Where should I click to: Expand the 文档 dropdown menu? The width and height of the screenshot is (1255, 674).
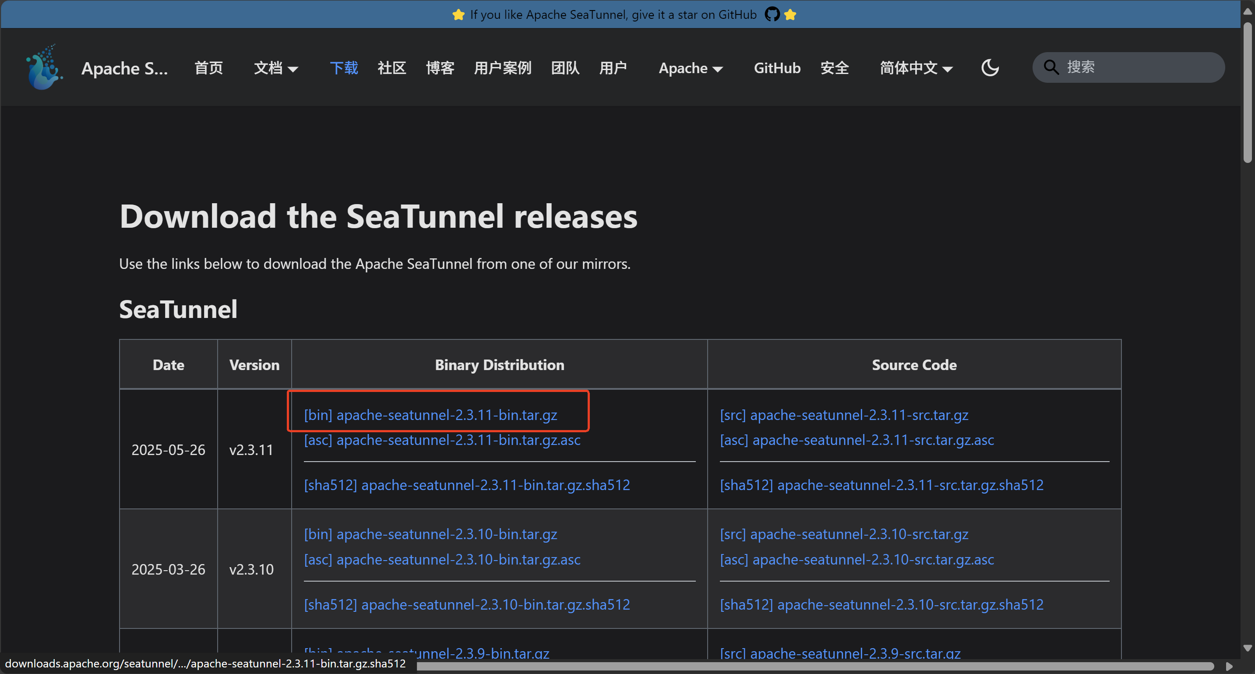click(276, 68)
